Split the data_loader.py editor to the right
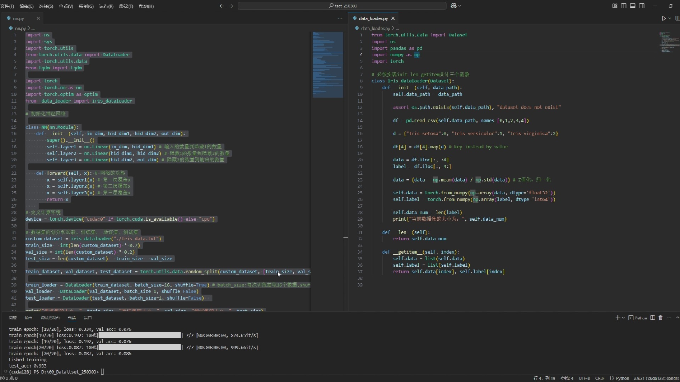 tap(677, 18)
